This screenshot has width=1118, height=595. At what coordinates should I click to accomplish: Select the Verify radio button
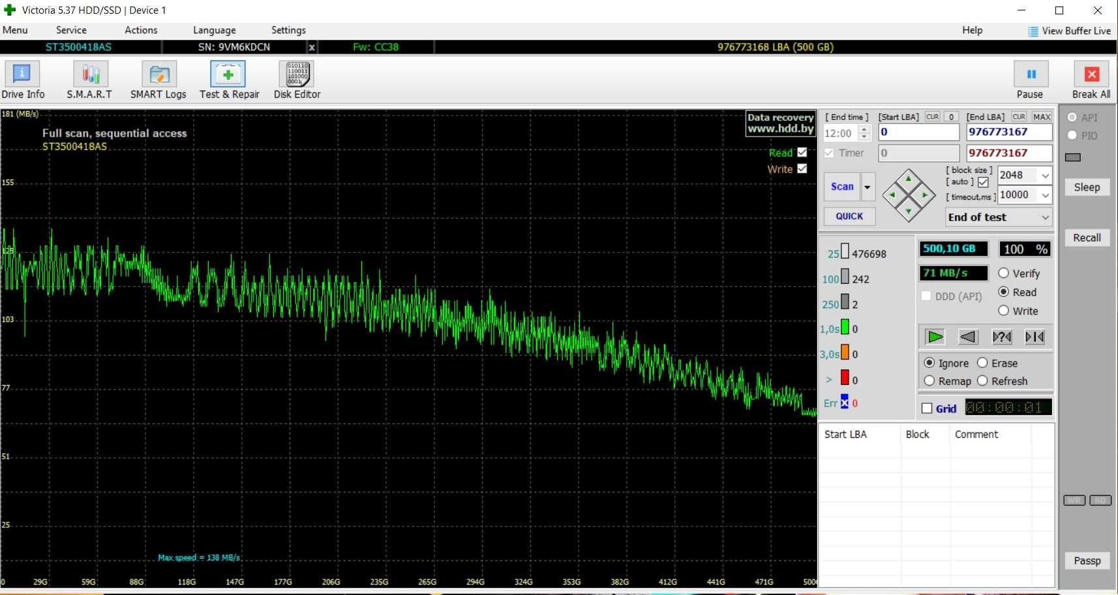(1004, 273)
